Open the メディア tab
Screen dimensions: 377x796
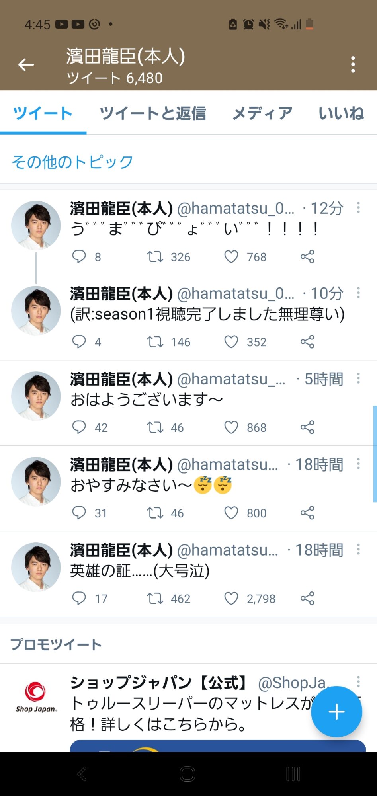point(262,113)
